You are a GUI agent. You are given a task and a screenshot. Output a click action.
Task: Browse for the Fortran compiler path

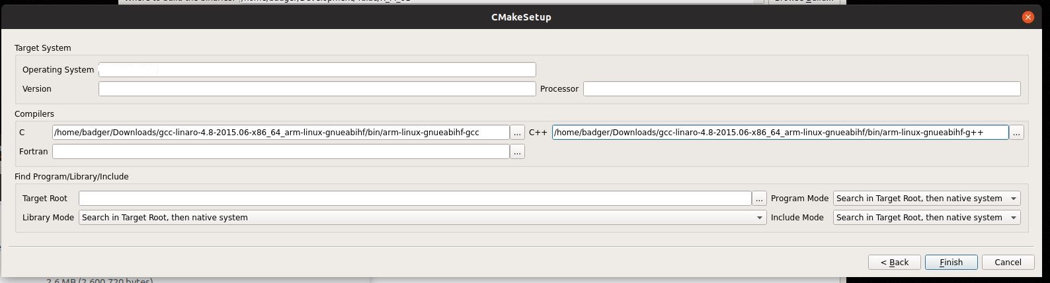517,152
